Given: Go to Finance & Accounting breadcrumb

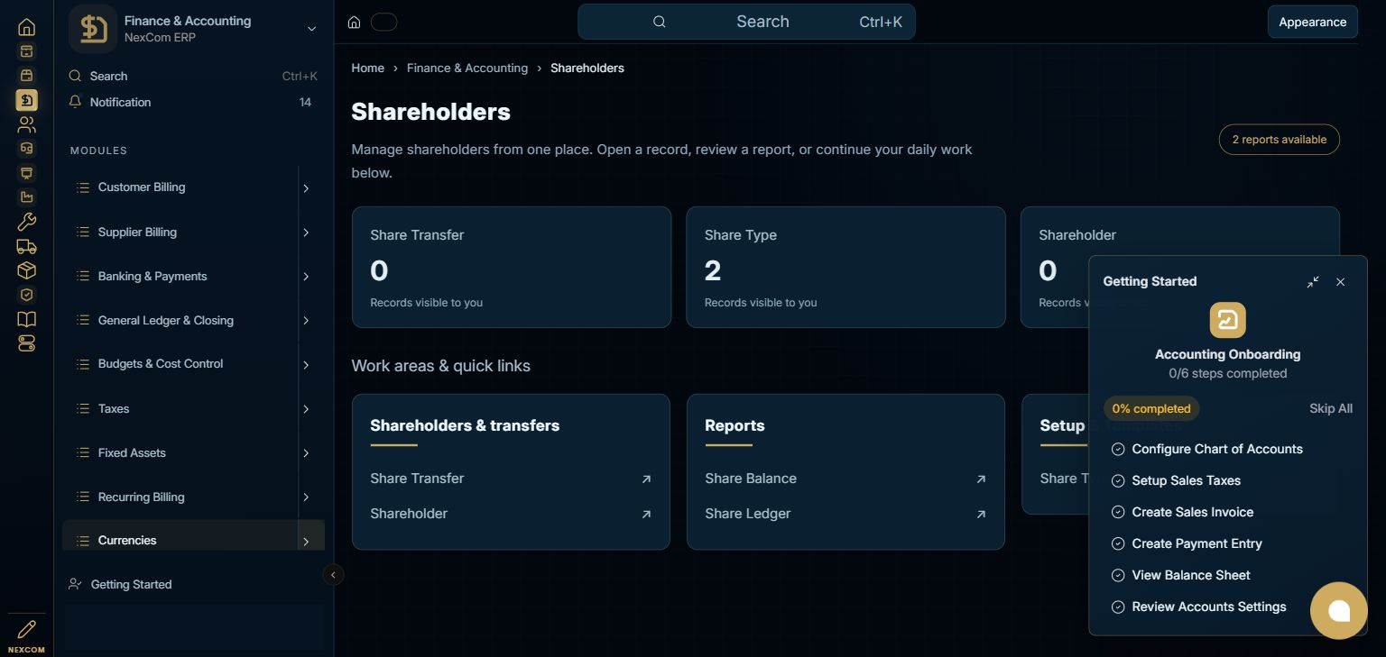Looking at the screenshot, I should 467,68.
